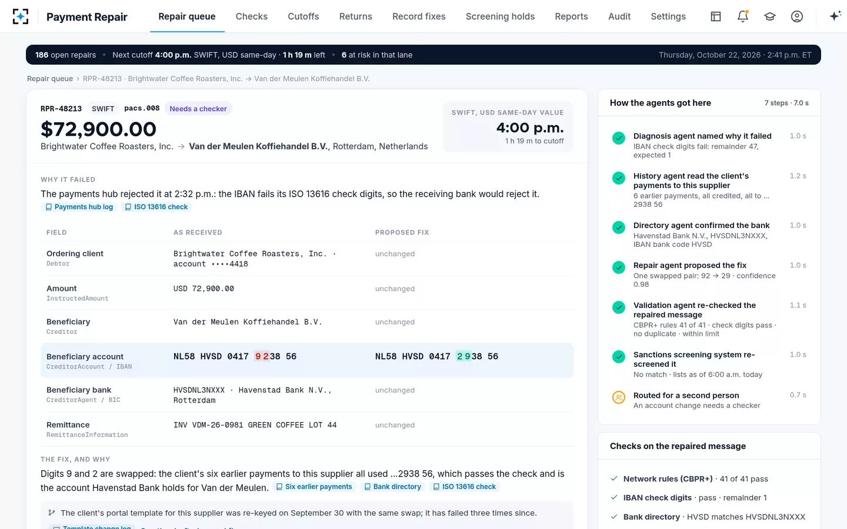The width and height of the screenshot is (847, 529).
Task: Click green check beside Validation agent step
Action: pos(619,307)
